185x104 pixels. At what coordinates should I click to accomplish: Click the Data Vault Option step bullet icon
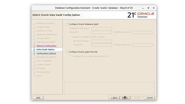[34, 49]
